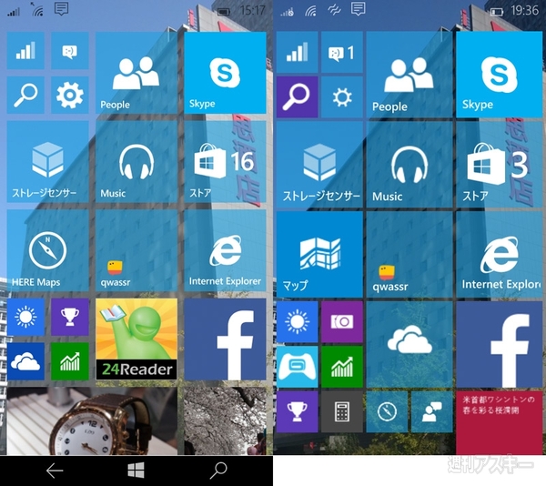Screen dimensions: 546x486
Task: Open the weather sun tile on the left phone
Action: click(25, 317)
